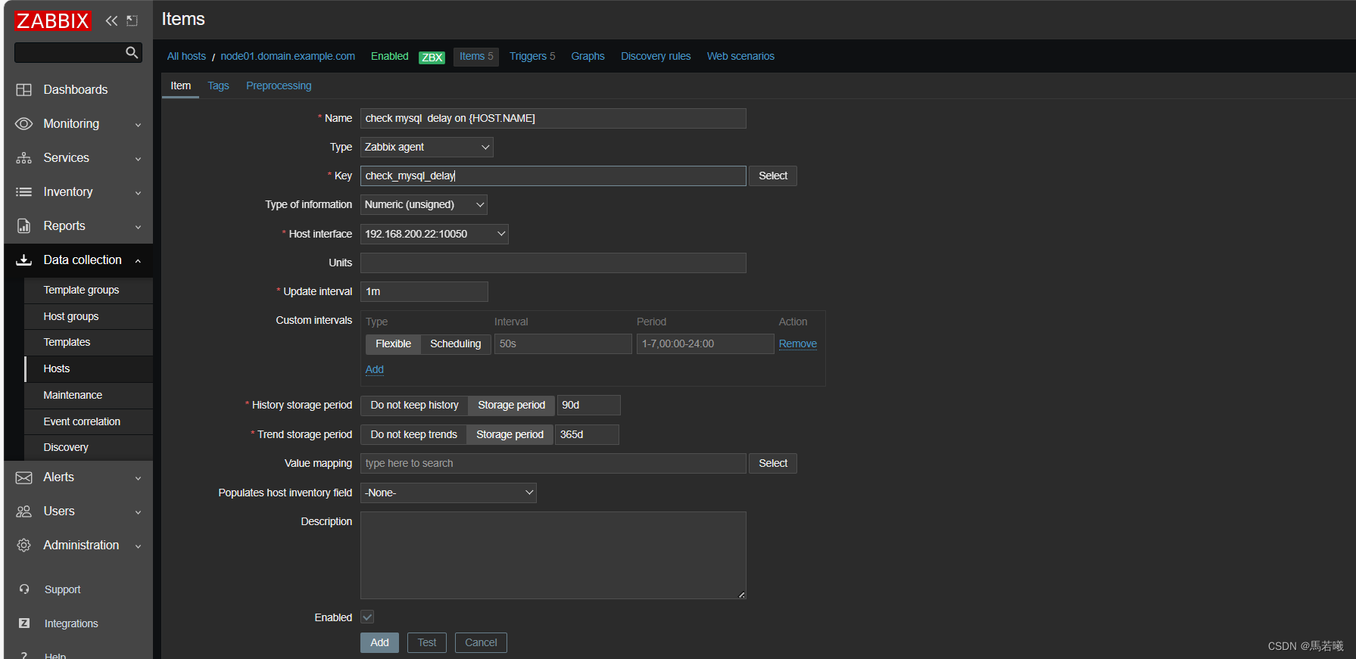1356x659 pixels.
Task: Choose trend Storage period option
Action: [510, 434]
